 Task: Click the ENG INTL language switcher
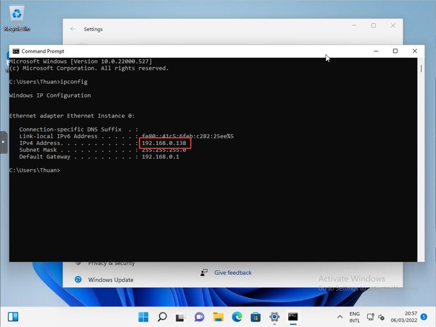(354, 317)
